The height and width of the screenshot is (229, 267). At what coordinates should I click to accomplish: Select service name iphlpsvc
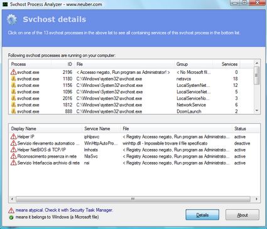(92, 137)
